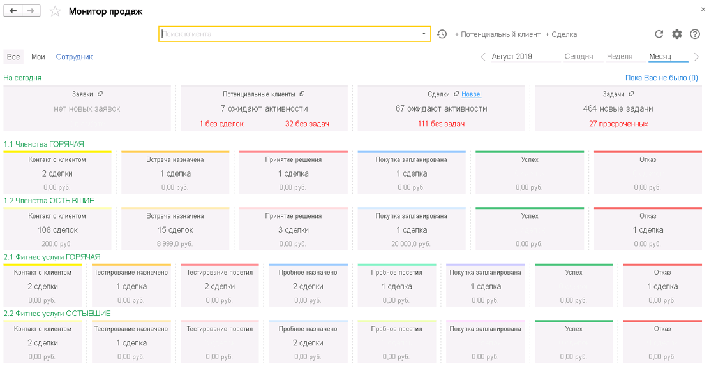Expand the client search dropdown arrow
The image size is (709, 369).
click(x=424, y=34)
